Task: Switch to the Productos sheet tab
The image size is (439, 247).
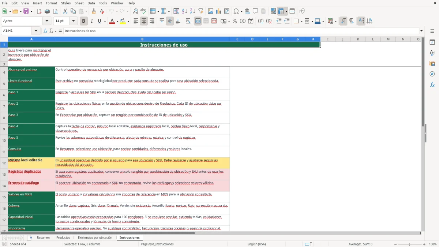Action: [x=63, y=237]
